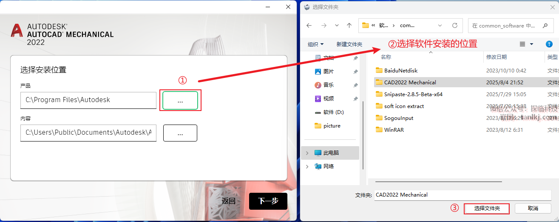559x222 pixels.
Task: Open picture folder in sidebar
Action: 327,125
